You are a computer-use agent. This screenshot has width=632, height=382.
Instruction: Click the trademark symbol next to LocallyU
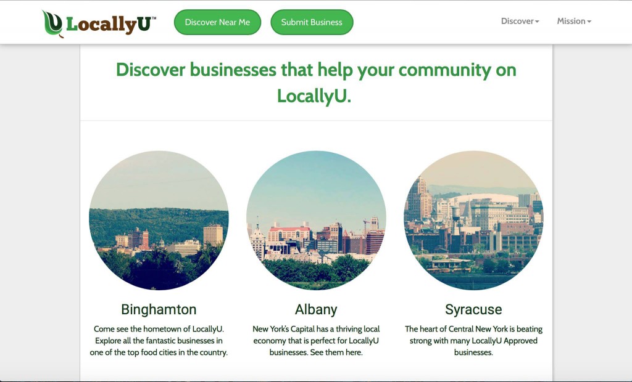click(154, 18)
